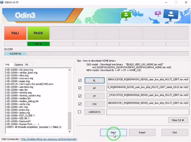The width and height of the screenshot is (191, 142).
Task: Click the red FAIL! status box
Action: (x=15, y=33)
